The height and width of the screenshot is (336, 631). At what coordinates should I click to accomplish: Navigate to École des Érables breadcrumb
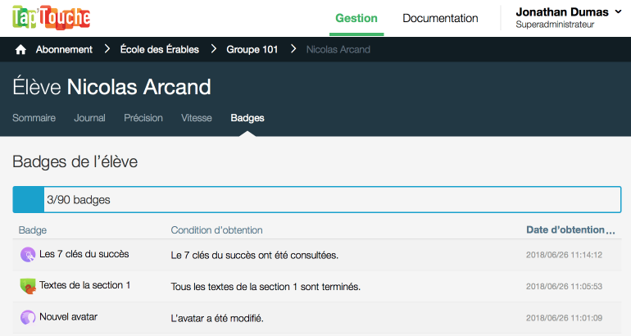(x=160, y=50)
